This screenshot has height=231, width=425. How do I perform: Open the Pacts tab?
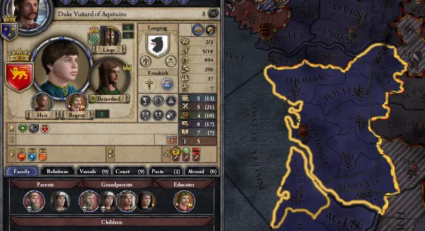point(165,171)
